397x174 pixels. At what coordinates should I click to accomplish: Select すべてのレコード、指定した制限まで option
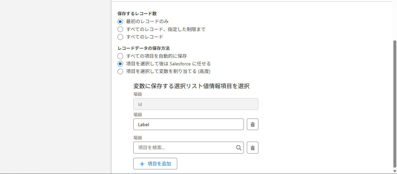[x=120, y=29]
